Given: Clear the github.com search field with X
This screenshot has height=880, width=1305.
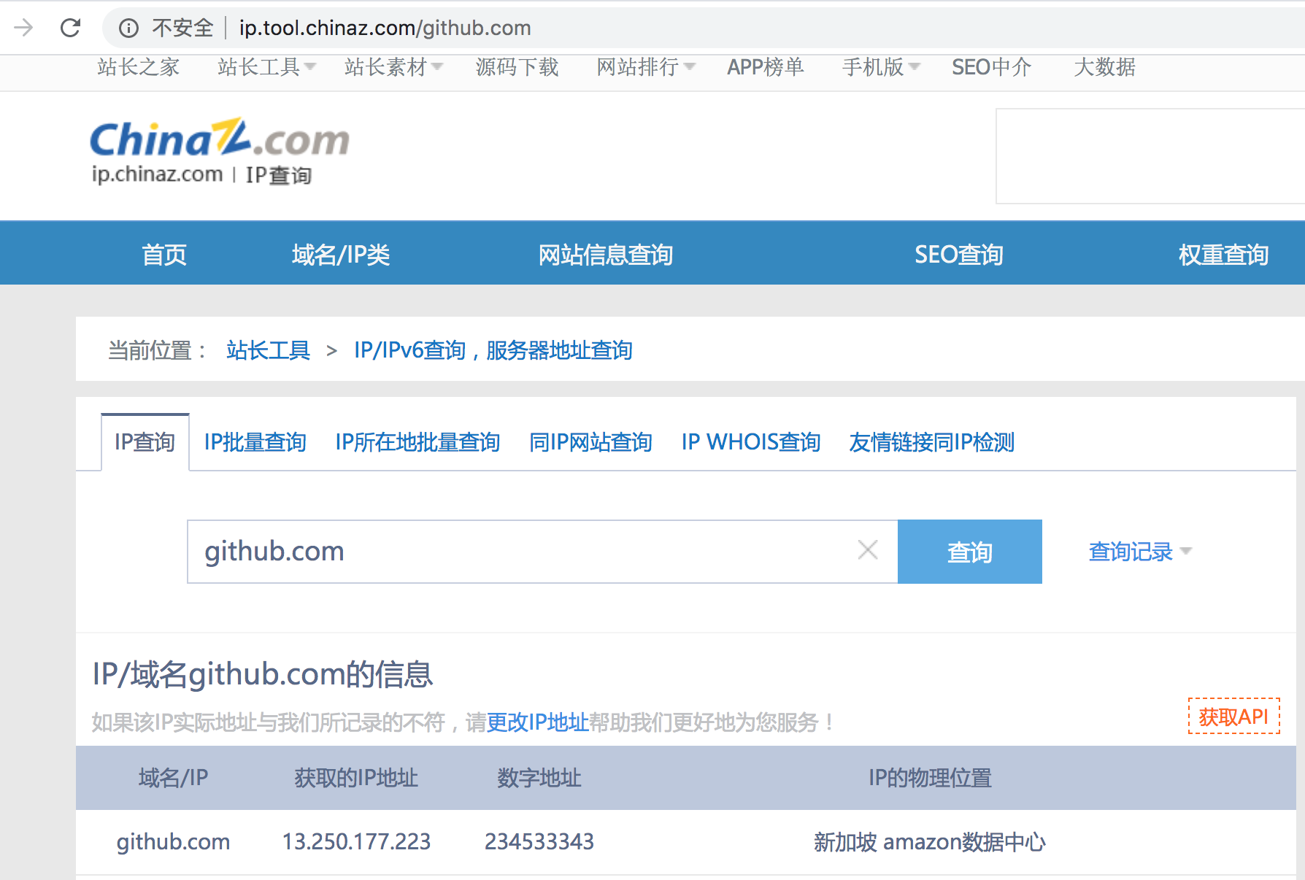Looking at the screenshot, I should click(868, 549).
